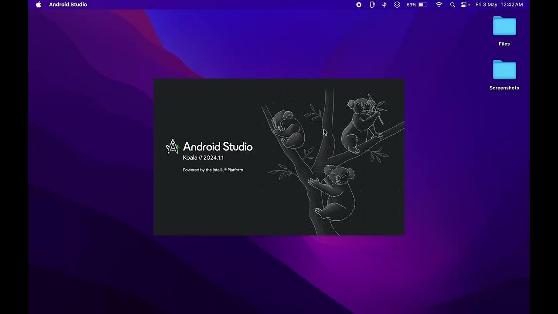Click Powered by the IntelliJ Platform text
This screenshot has width=558, height=314.
213,170
